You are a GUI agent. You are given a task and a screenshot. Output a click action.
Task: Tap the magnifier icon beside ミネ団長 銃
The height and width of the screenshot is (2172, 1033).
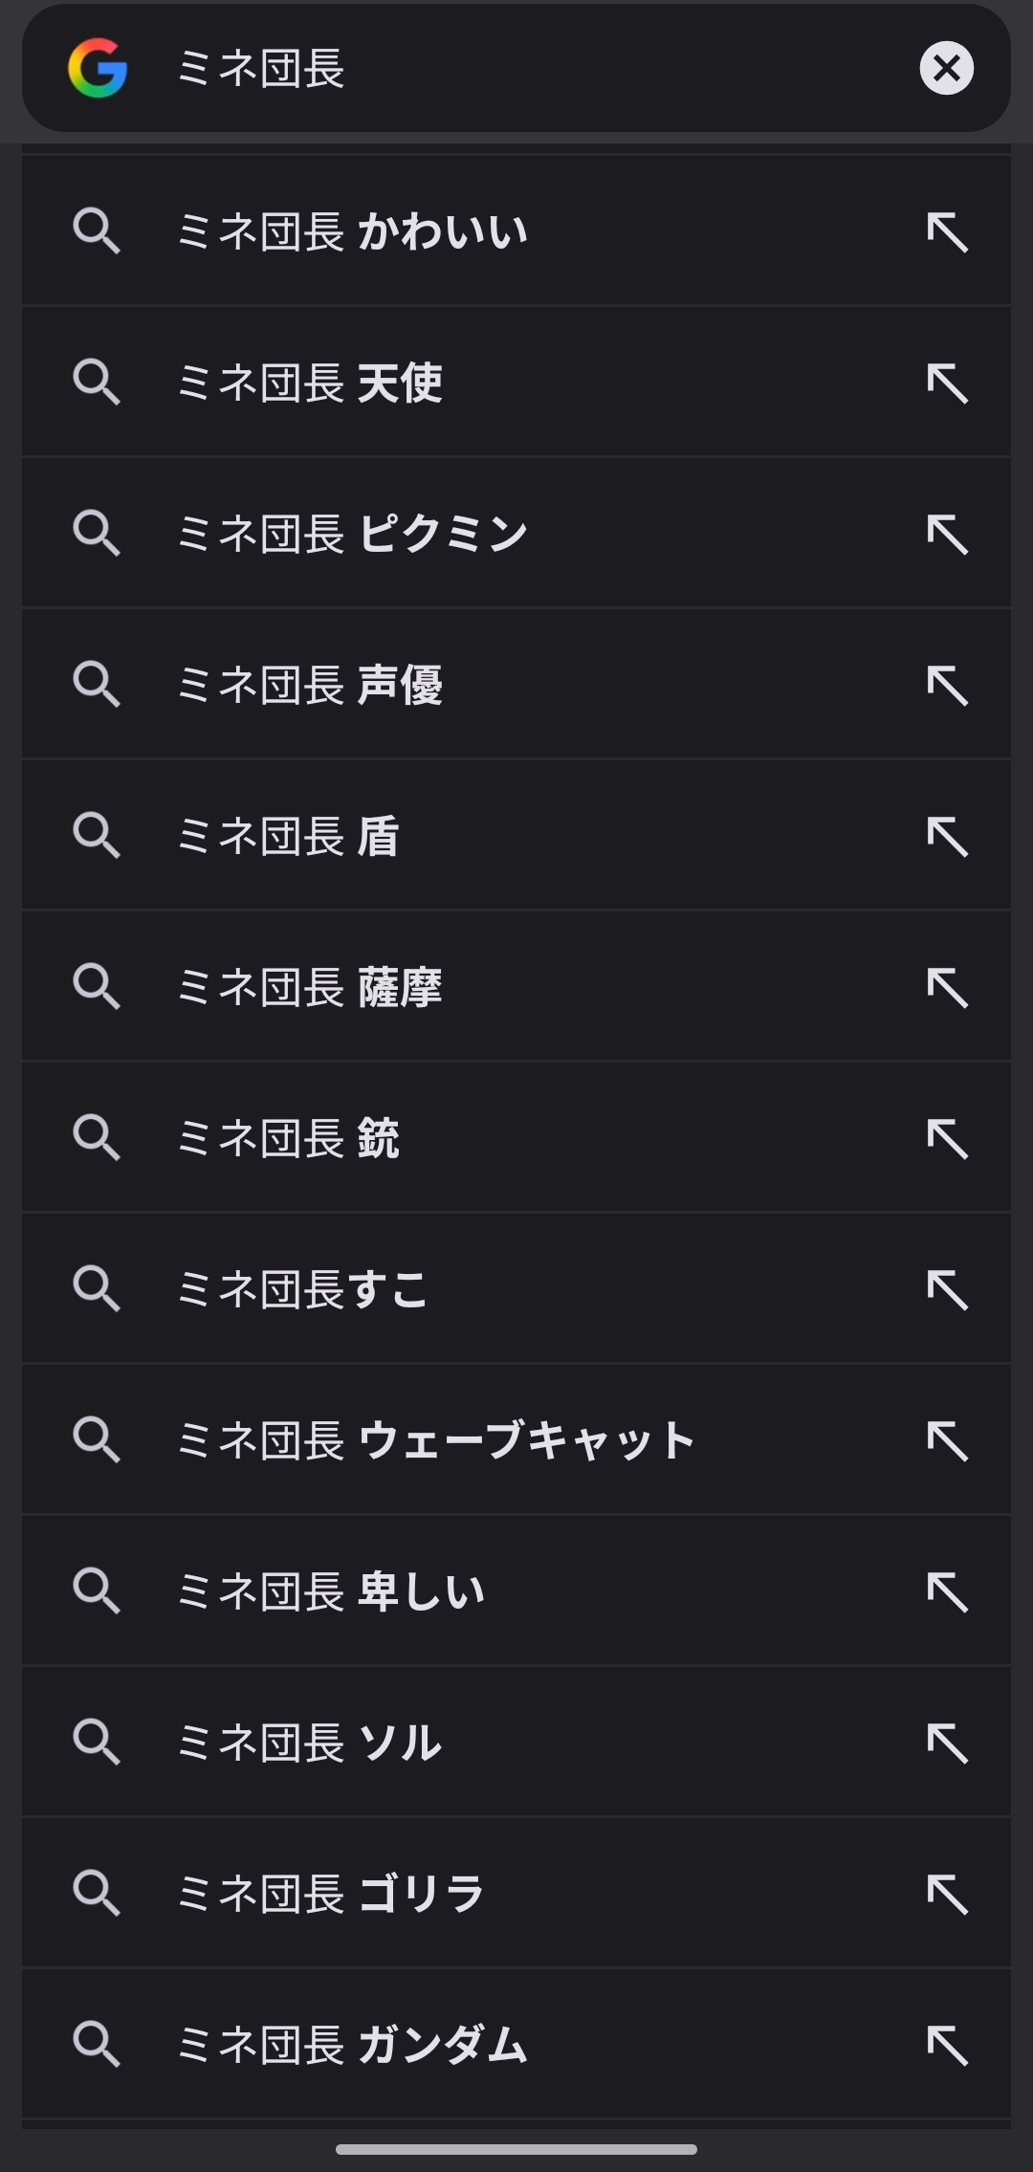coord(97,1138)
